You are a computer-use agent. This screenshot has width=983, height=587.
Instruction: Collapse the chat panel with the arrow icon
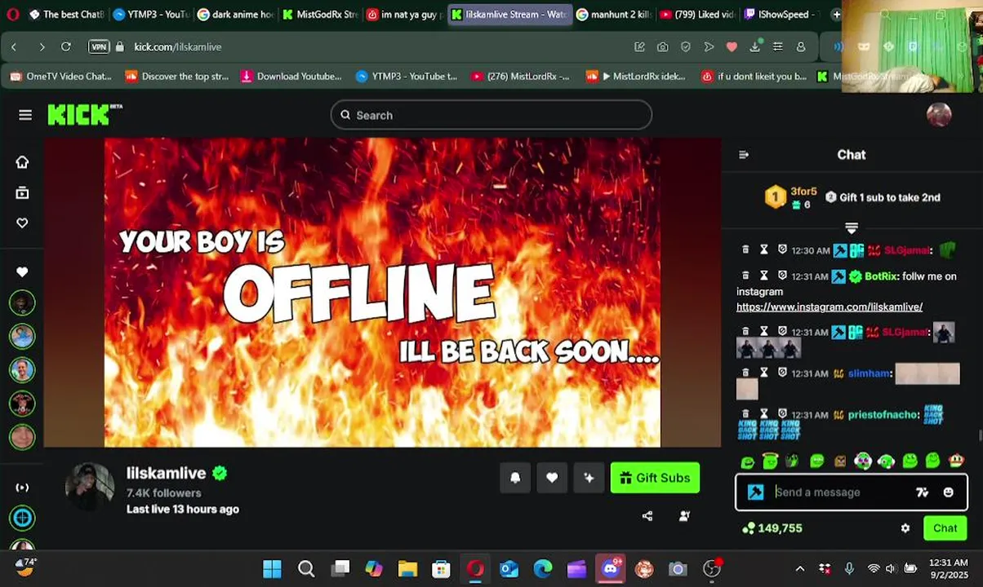point(744,155)
